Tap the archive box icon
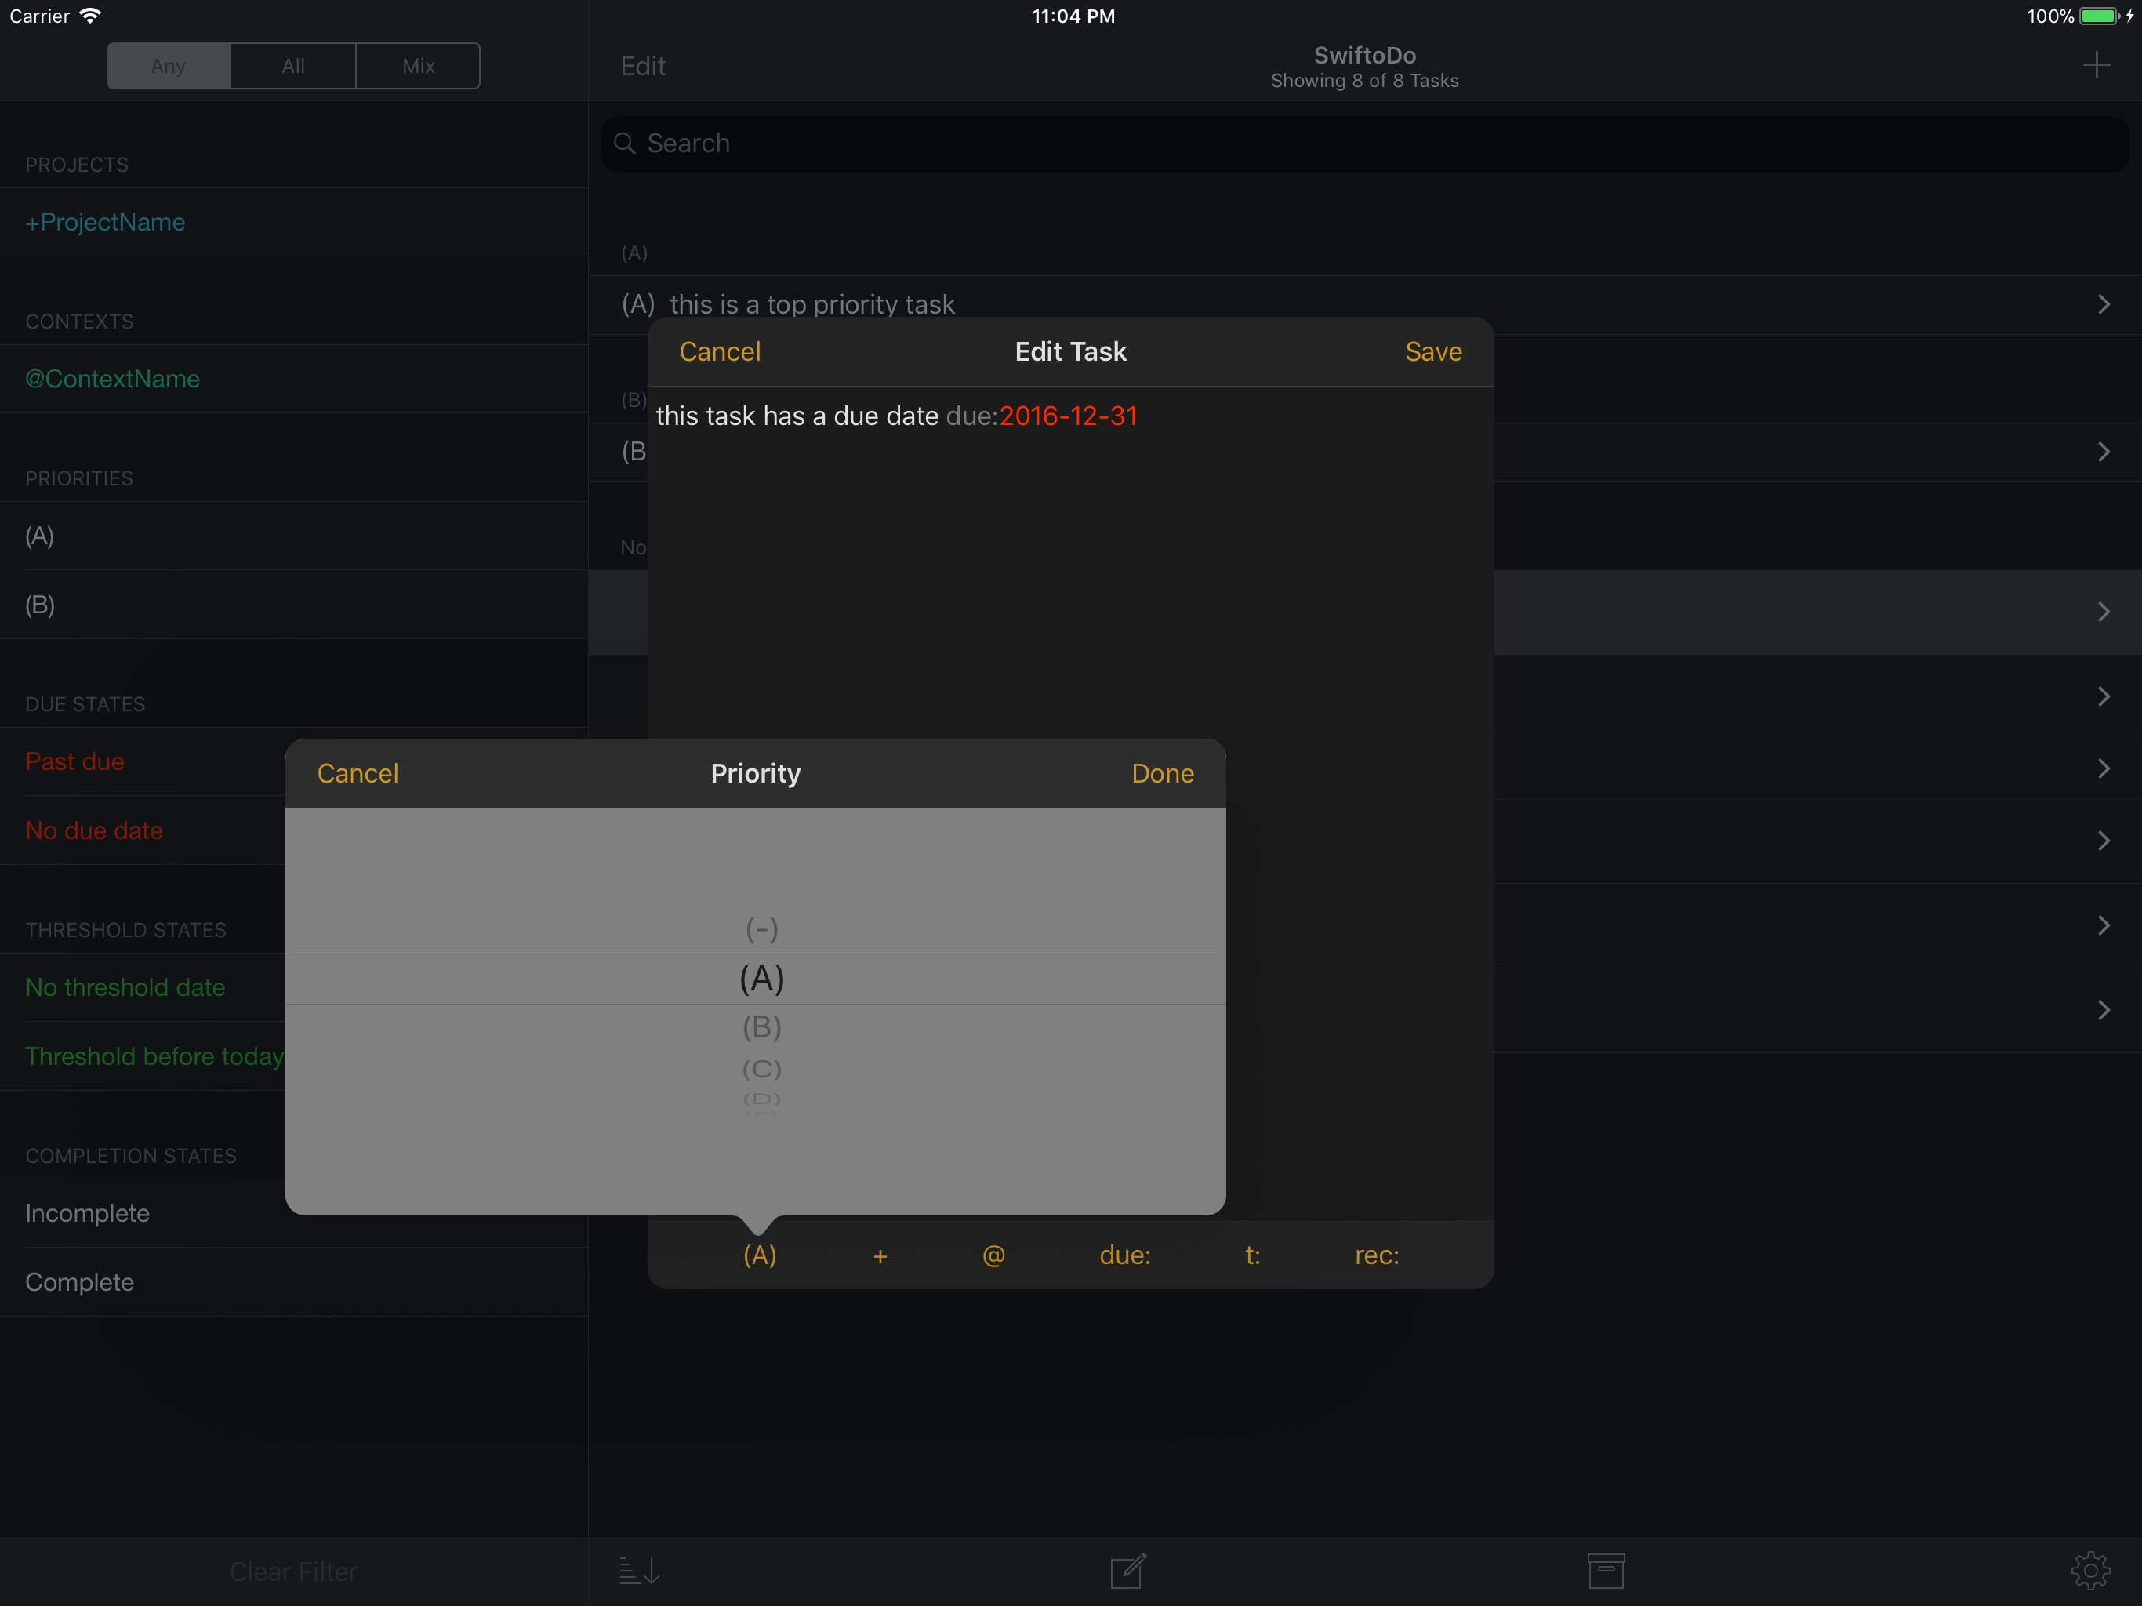Viewport: 2142px width, 1606px height. (x=1606, y=1570)
